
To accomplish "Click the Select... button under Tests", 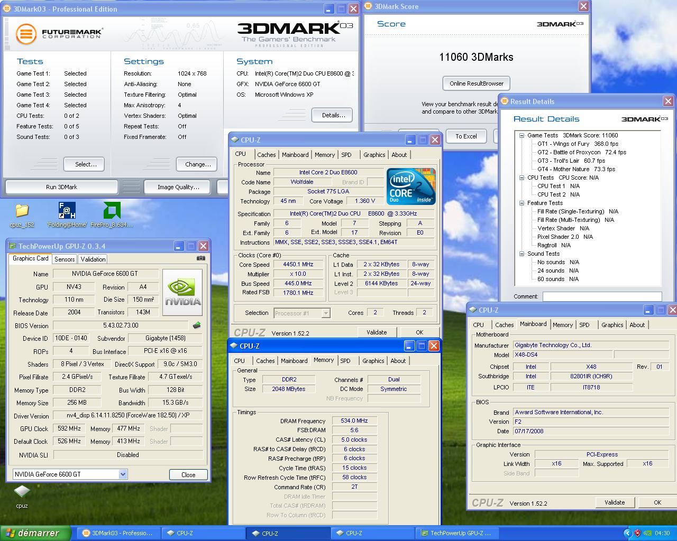I will pos(84,164).
